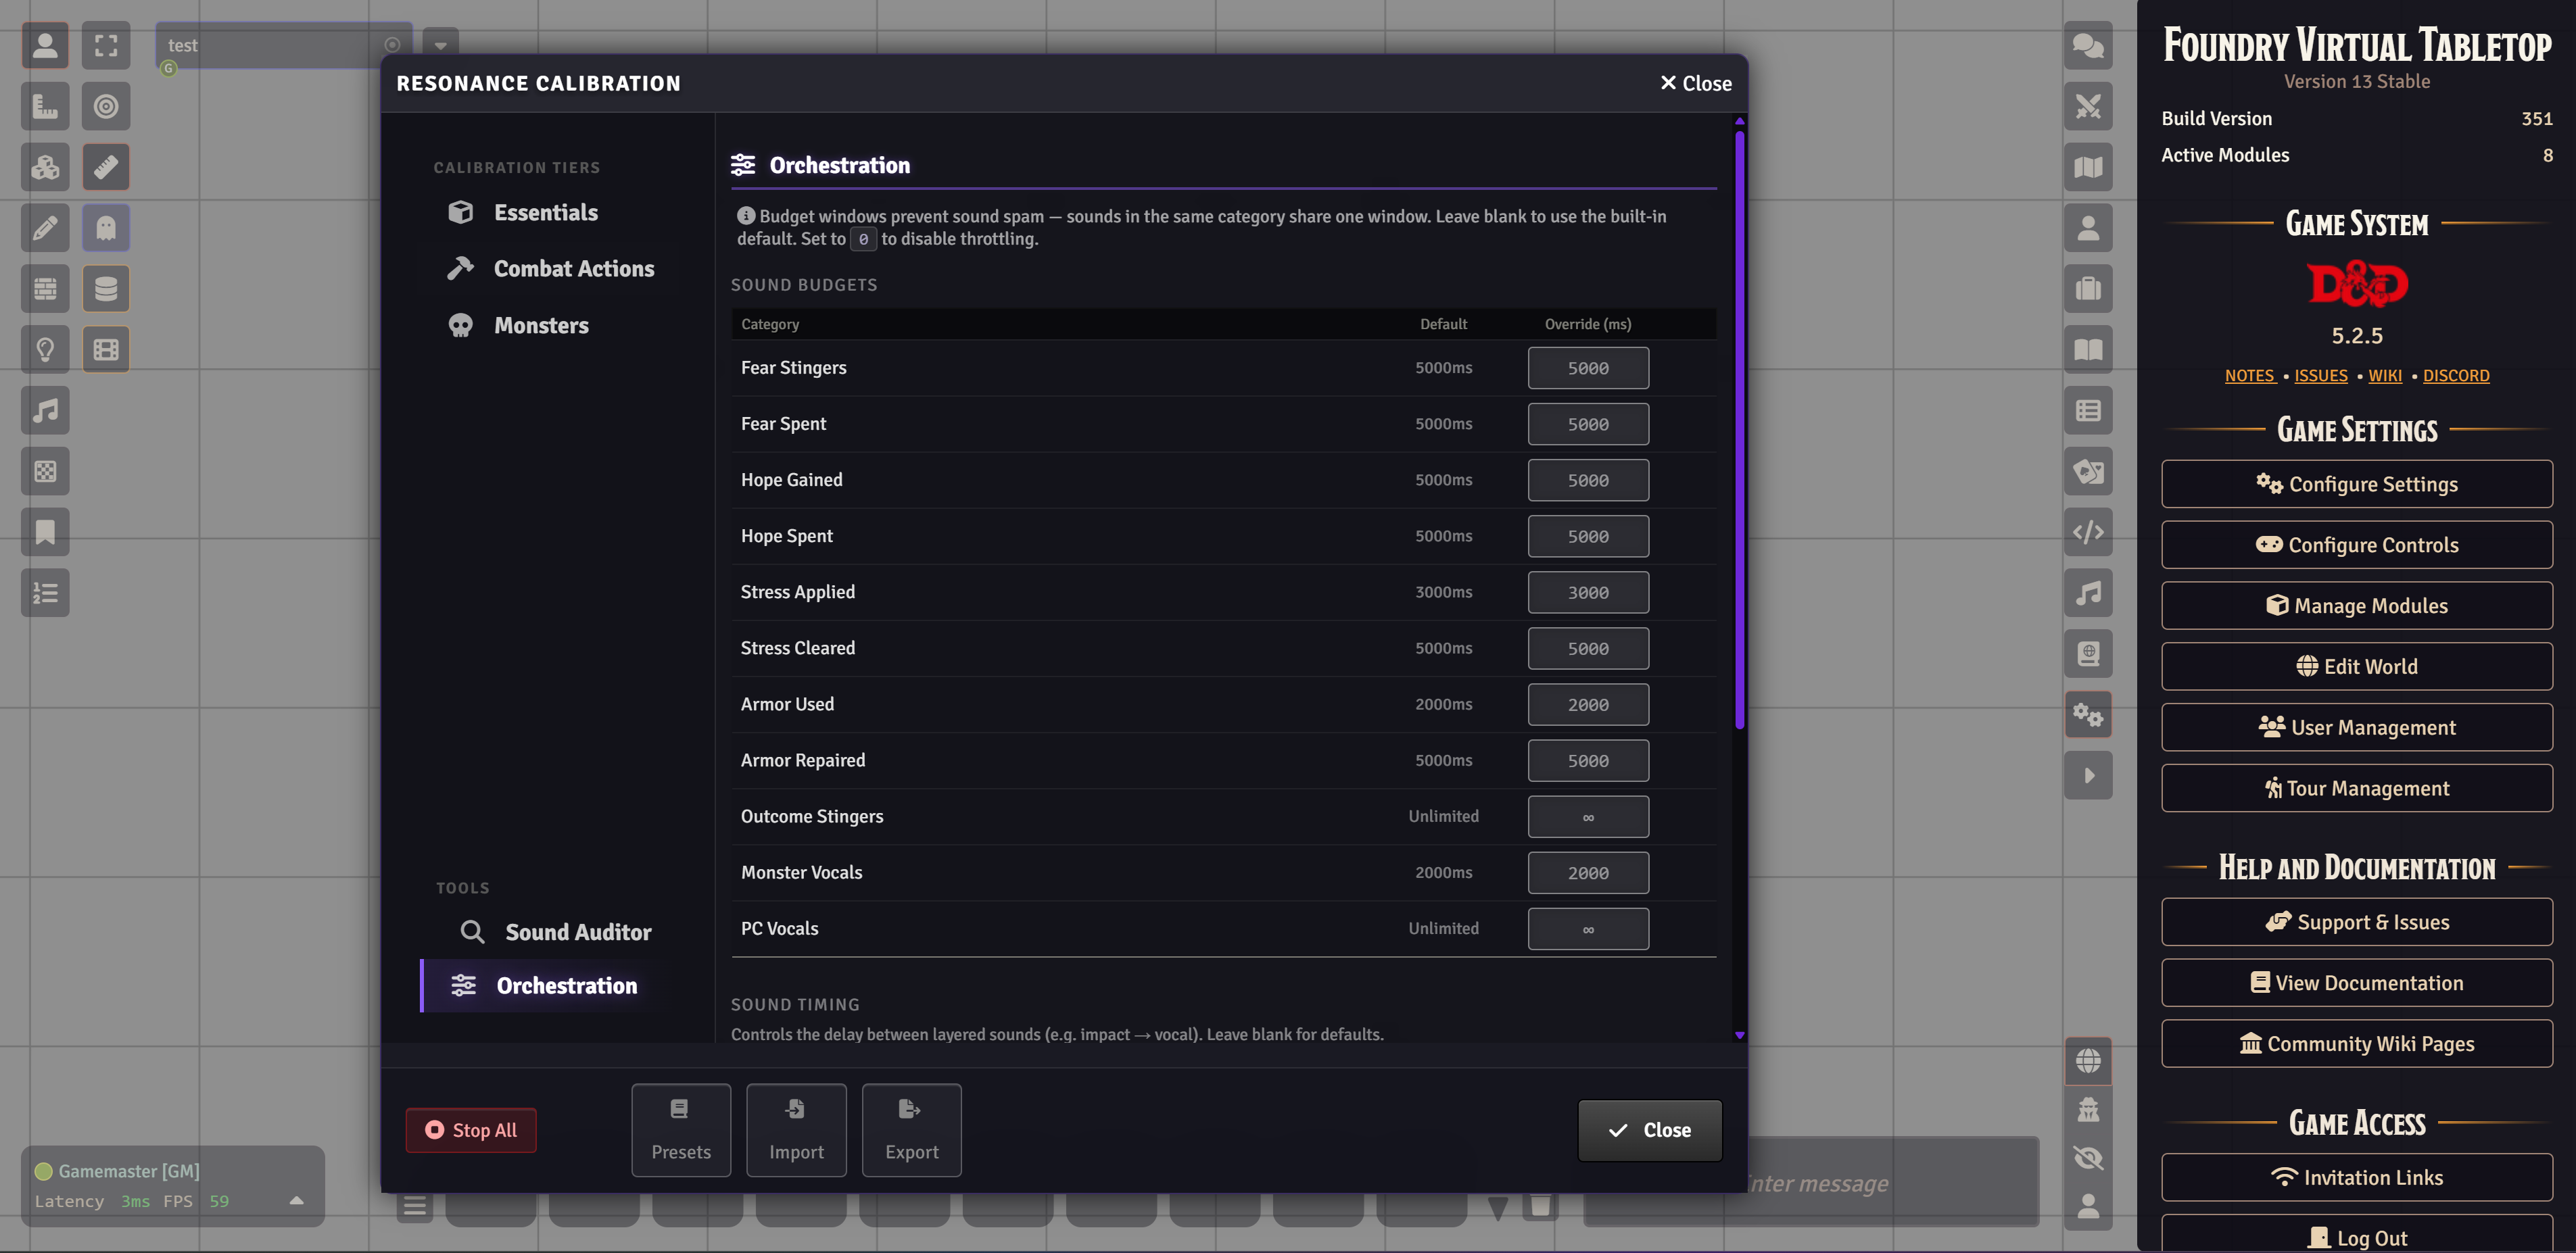Image resolution: width=2576 pixels, height=1253 pixels.
Task: Open the Presets button
Action: point(681,1131)
